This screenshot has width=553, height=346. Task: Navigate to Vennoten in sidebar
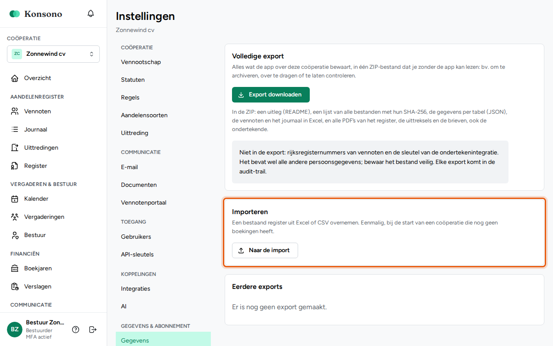coord(54,112)
